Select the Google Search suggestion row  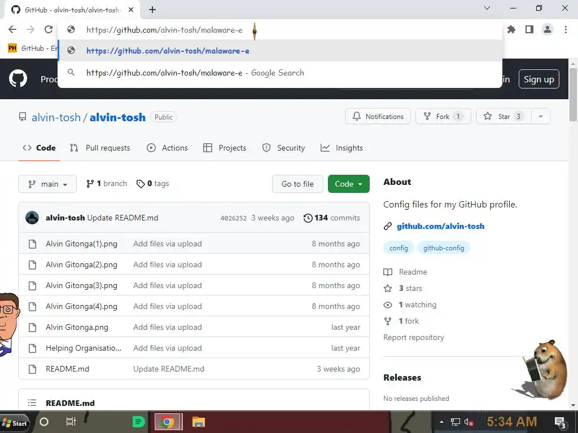pyautogui.click(x=281, y=73)
